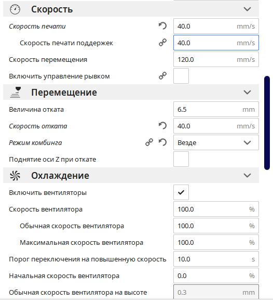Click the Скорость печати поддержек field
Screen dimensions: 273x302
216,43
